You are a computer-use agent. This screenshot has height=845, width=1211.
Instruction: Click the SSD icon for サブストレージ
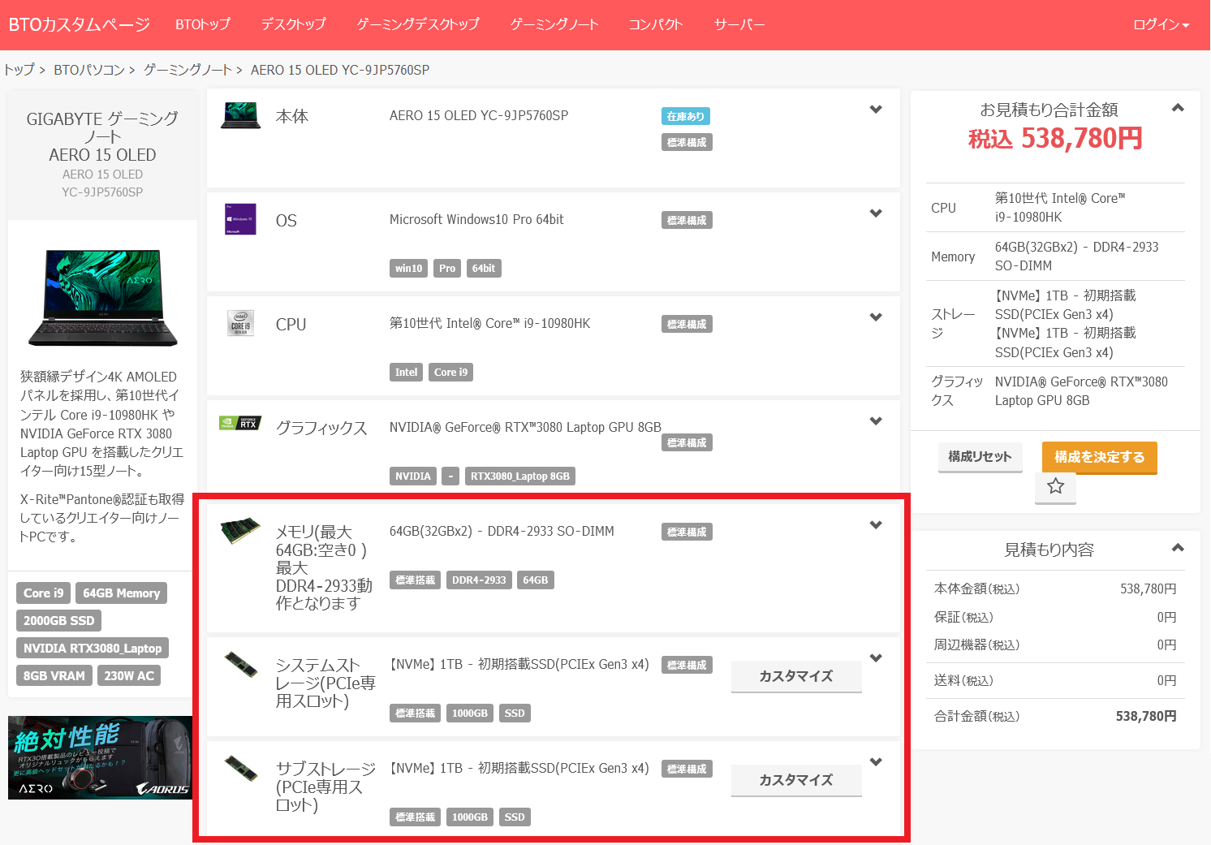241,768
